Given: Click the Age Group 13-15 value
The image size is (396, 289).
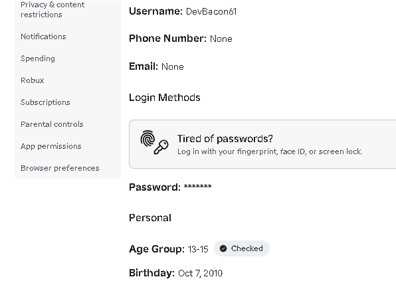Looking at the screenshot, I should pyautogui.click(x=198, y=249).
